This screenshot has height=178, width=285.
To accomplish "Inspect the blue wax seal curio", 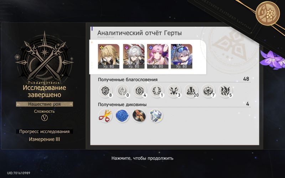I will [x=122, y=115].
